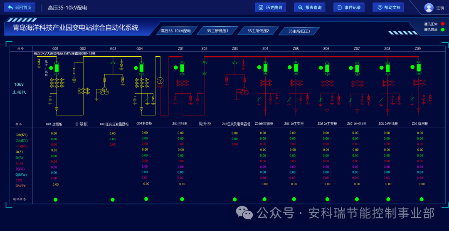Screen dimensions: 449x231
Task: Select the 提升柜 cabinet label
Action: point(205,124)
